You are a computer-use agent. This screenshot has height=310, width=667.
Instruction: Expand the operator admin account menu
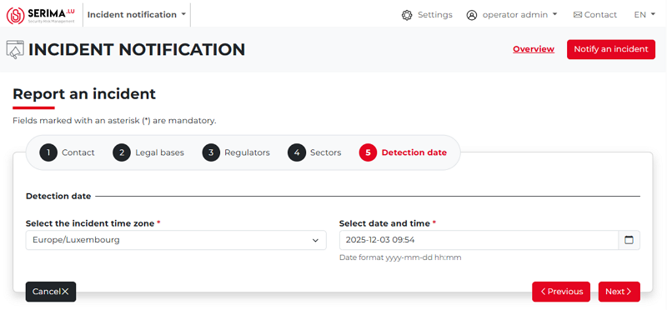point(519,15)
